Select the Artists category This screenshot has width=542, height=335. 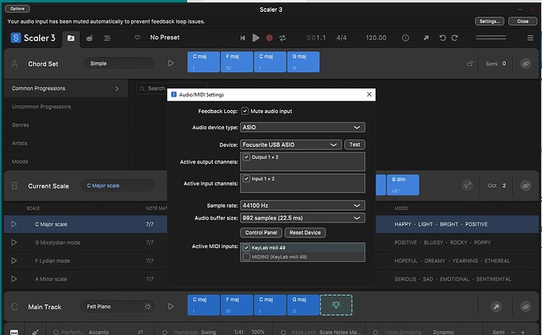66,143
